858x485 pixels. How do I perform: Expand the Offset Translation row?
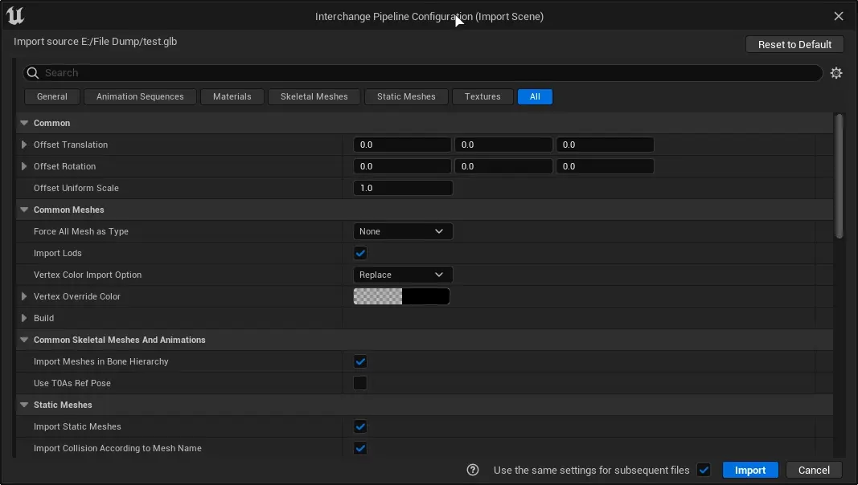click(24, 145)
